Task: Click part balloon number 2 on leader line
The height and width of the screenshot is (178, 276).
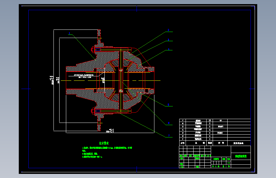Action: 168,30
